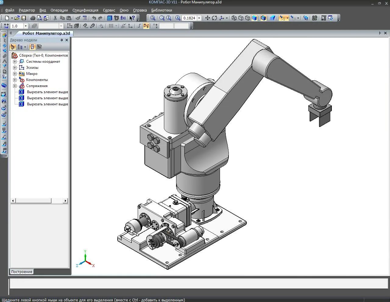This screenshot has height=302, width=390.
Task: Click the Paste clipboard icon
Action: point(69,18)
